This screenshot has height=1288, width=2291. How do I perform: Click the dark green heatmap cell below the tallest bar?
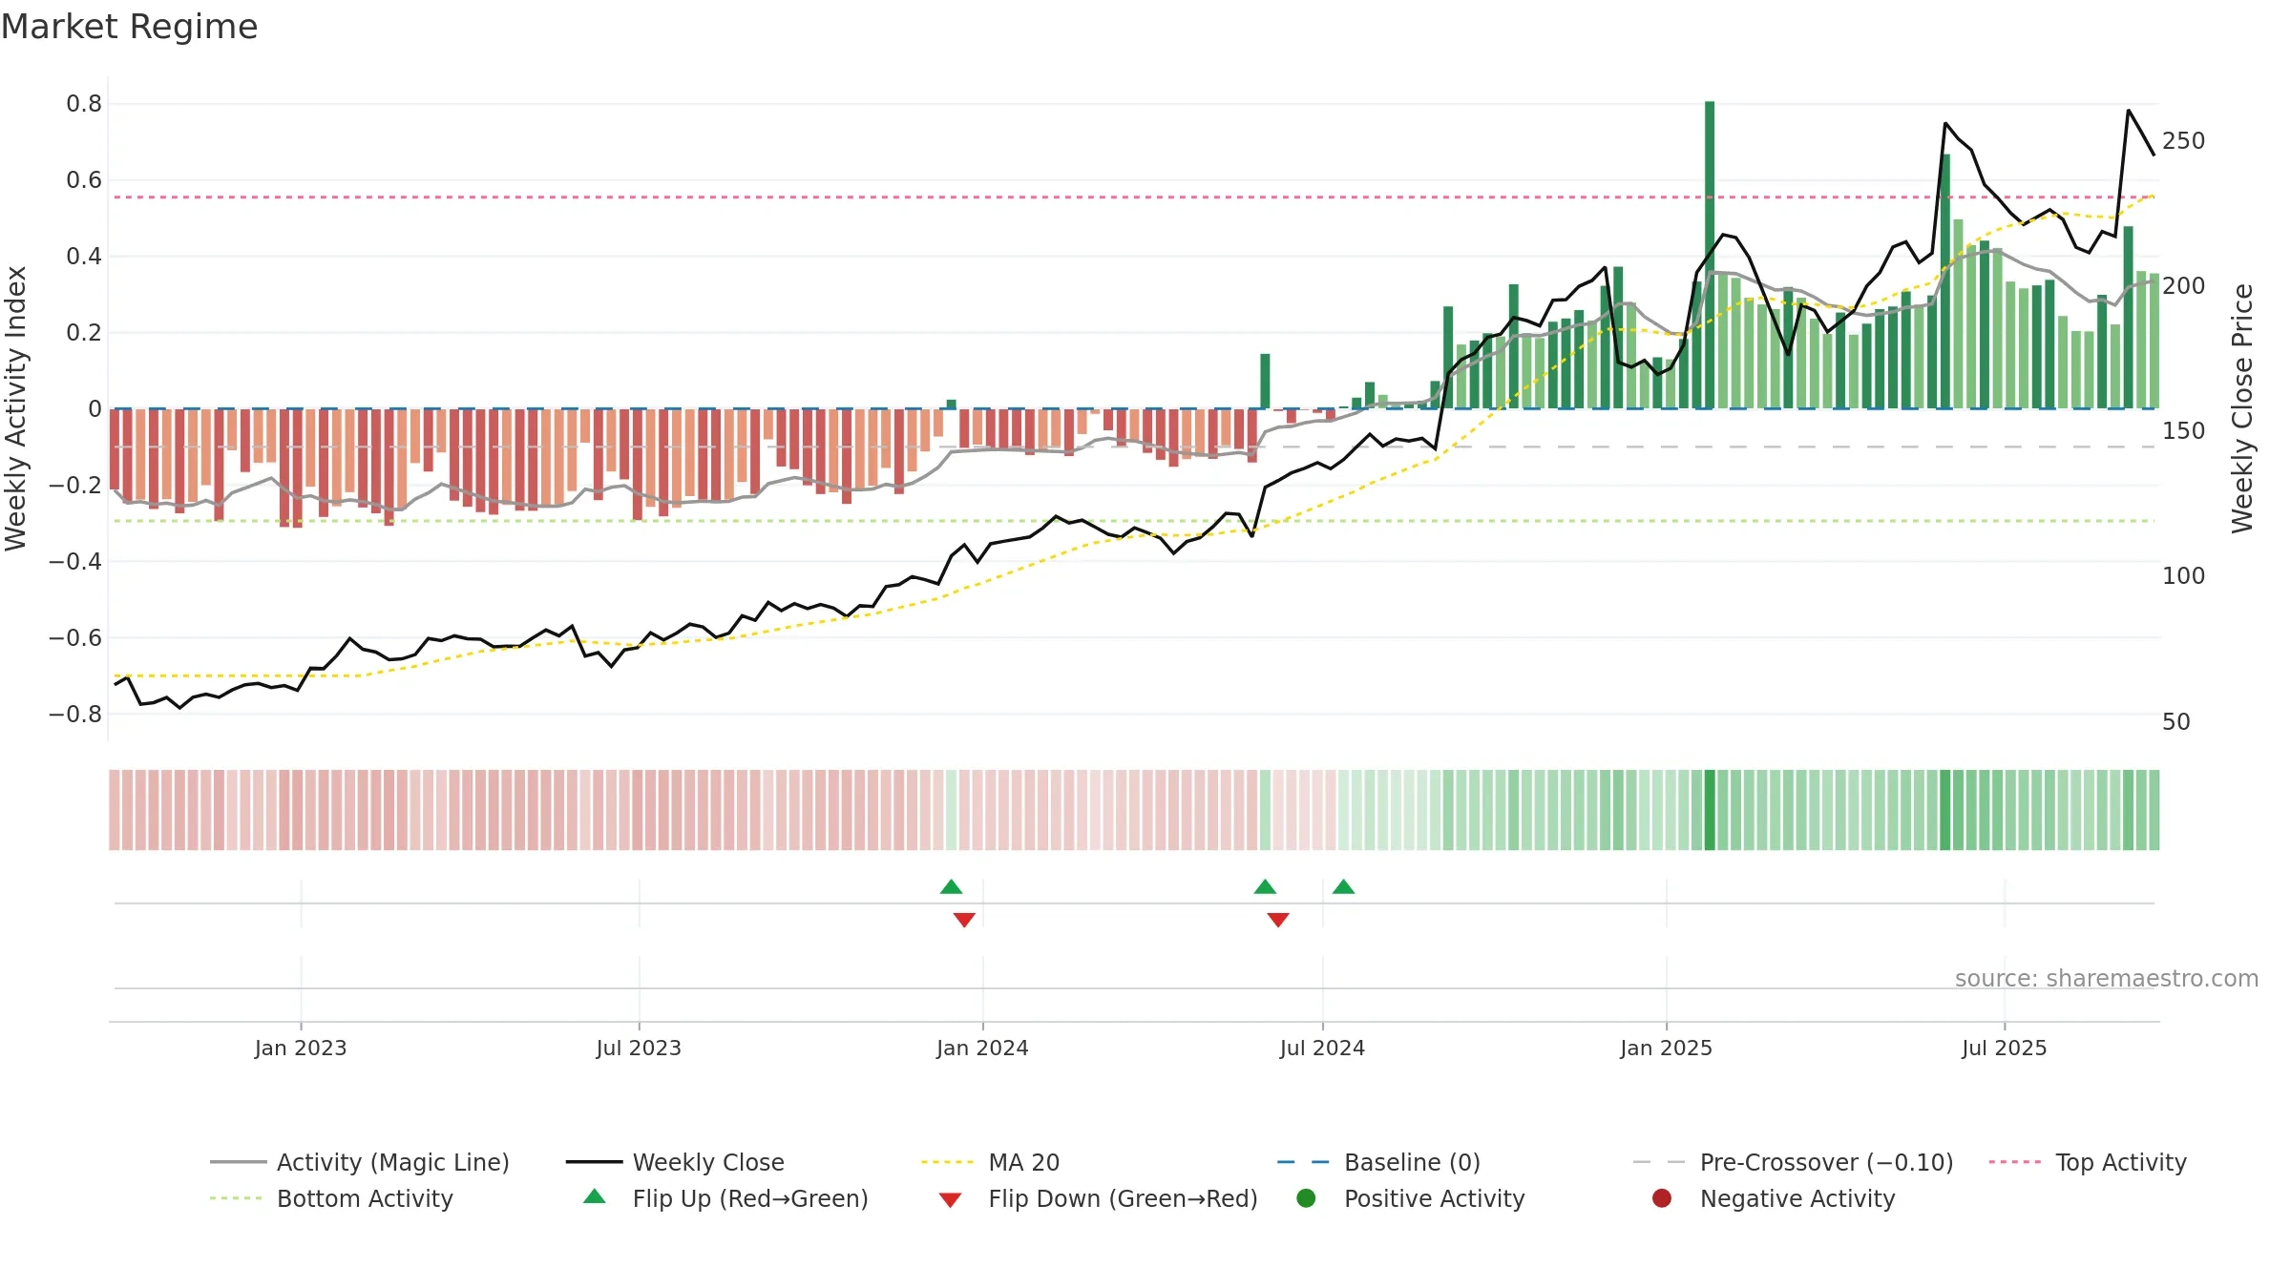pyautogui.click(x=1710, y=810)
